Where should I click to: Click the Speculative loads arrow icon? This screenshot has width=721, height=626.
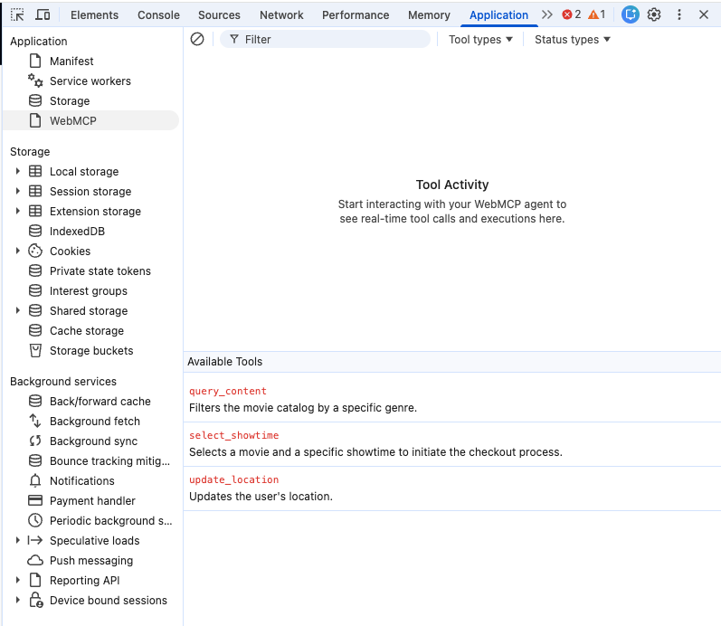coord(35,540)
